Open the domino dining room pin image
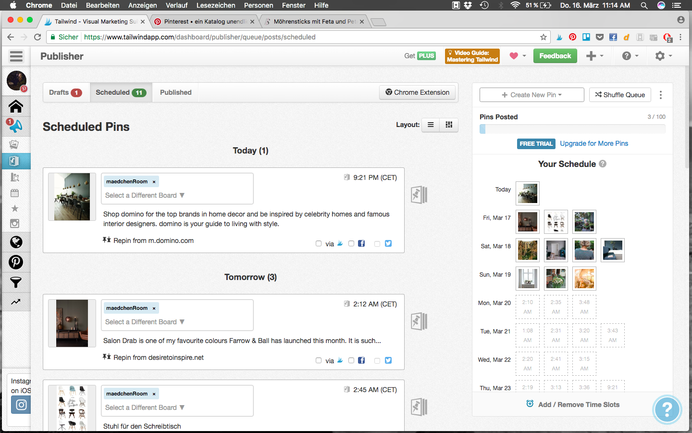The width and height of the screenshot is (692, 433). [72, 197]
